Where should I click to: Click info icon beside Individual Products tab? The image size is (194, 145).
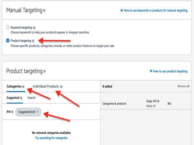pos(61,87)
